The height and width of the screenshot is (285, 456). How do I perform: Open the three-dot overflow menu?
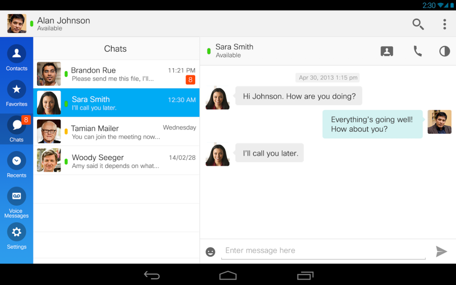point(444,24)
